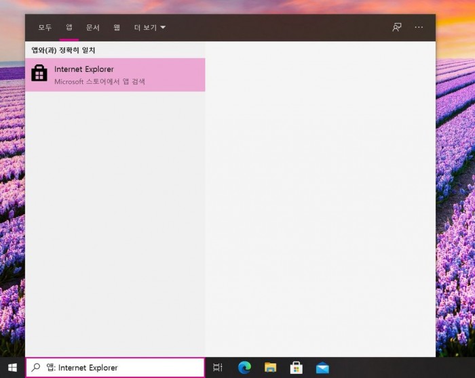Switch to the 웹 results tab
Viewport: 475px width, 378px height.
[x=117, y=28]
